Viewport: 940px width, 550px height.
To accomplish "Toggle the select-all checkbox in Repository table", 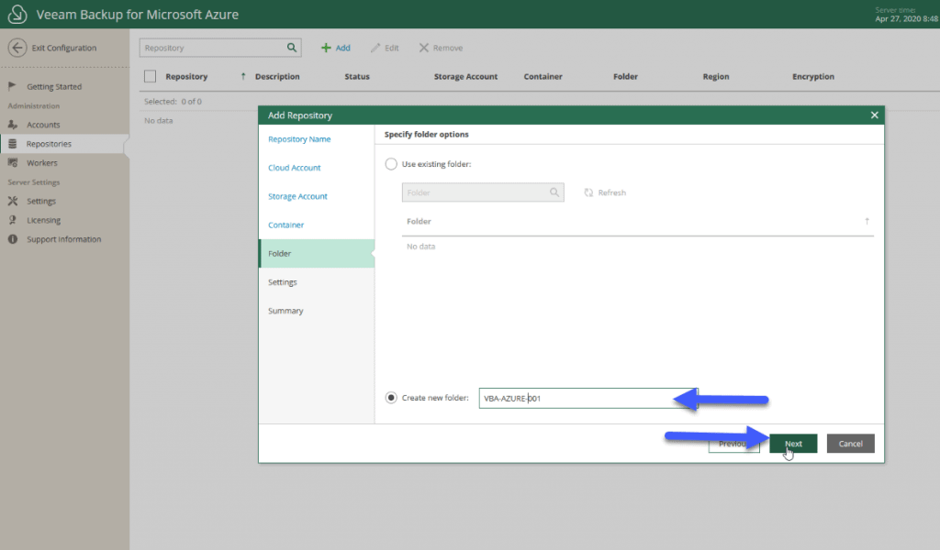I will (150, 76).
